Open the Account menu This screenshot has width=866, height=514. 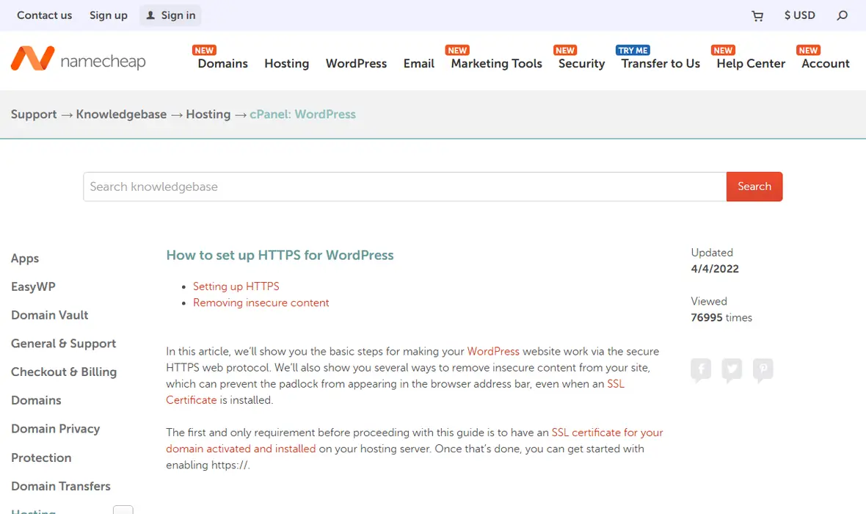tap(825, 64)
